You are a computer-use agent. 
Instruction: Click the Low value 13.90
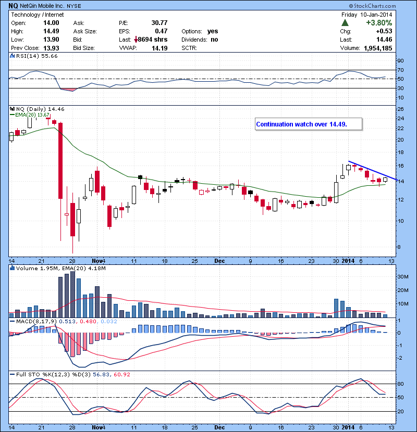(51, 40)
